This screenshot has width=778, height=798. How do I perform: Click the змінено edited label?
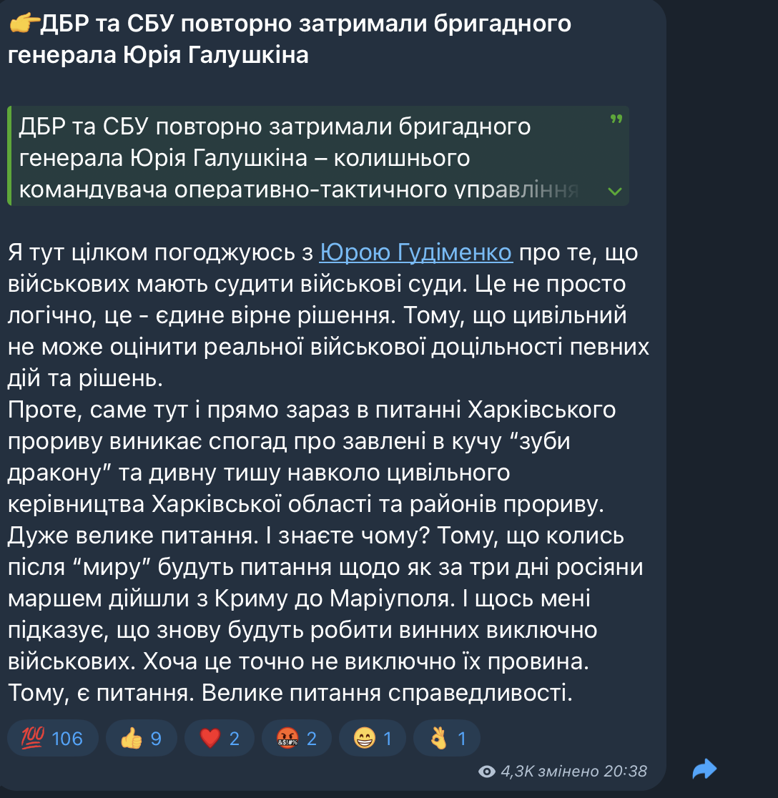point(568,772)
